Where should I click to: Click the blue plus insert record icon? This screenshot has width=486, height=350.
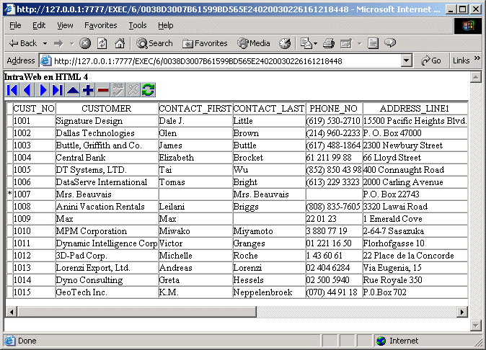[88, 90]
